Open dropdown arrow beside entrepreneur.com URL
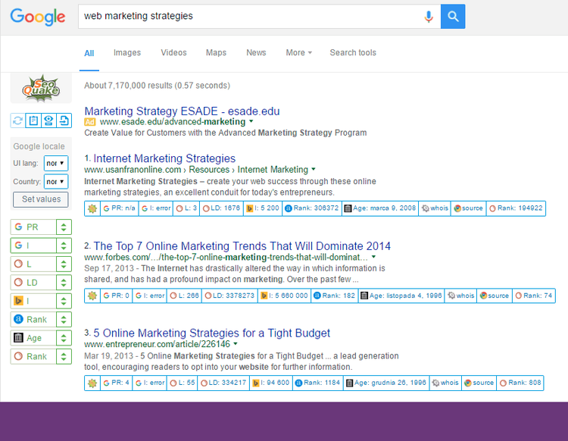This screenshot has width=568, height=441. click(236, 344)
